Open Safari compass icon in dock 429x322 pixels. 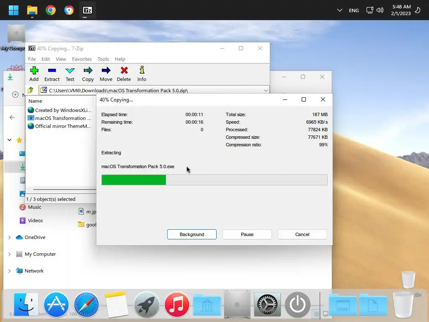(x=86, y=304)
